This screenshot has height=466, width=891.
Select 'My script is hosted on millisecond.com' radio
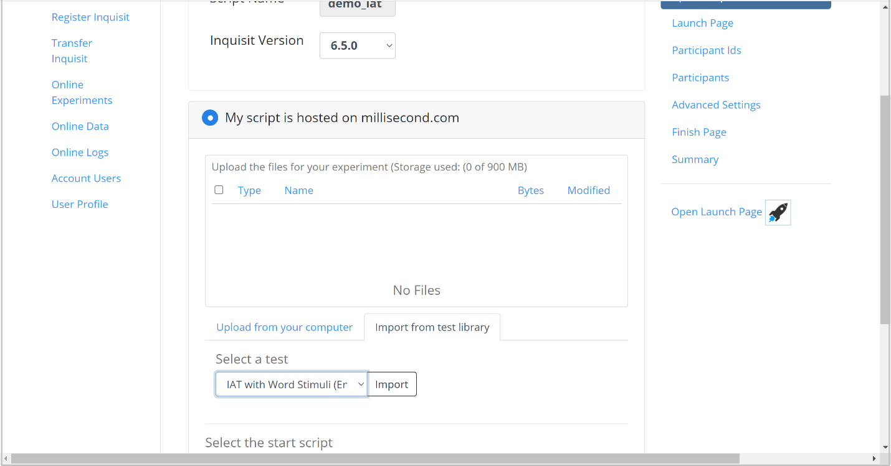(210, 118)
